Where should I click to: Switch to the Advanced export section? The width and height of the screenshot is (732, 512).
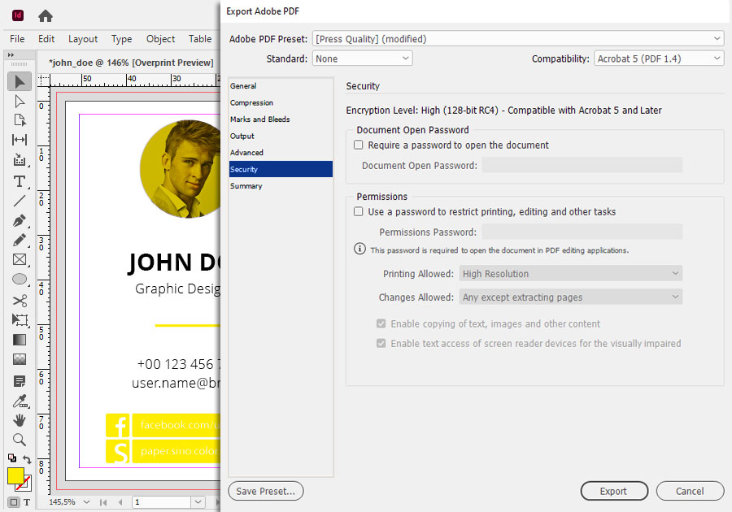(281, 153)
